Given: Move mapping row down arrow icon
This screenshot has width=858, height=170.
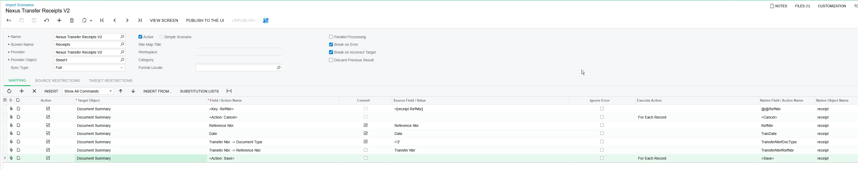Looking at the screenshot, I should [133, 91].
